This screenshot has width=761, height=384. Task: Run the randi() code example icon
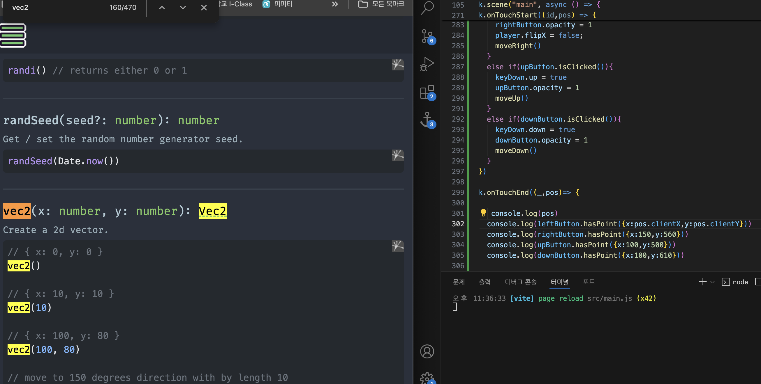398,65
